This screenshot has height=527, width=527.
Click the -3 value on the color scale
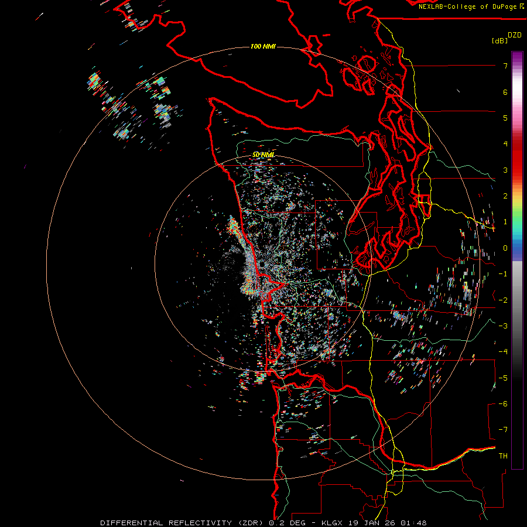click(503, 326)
